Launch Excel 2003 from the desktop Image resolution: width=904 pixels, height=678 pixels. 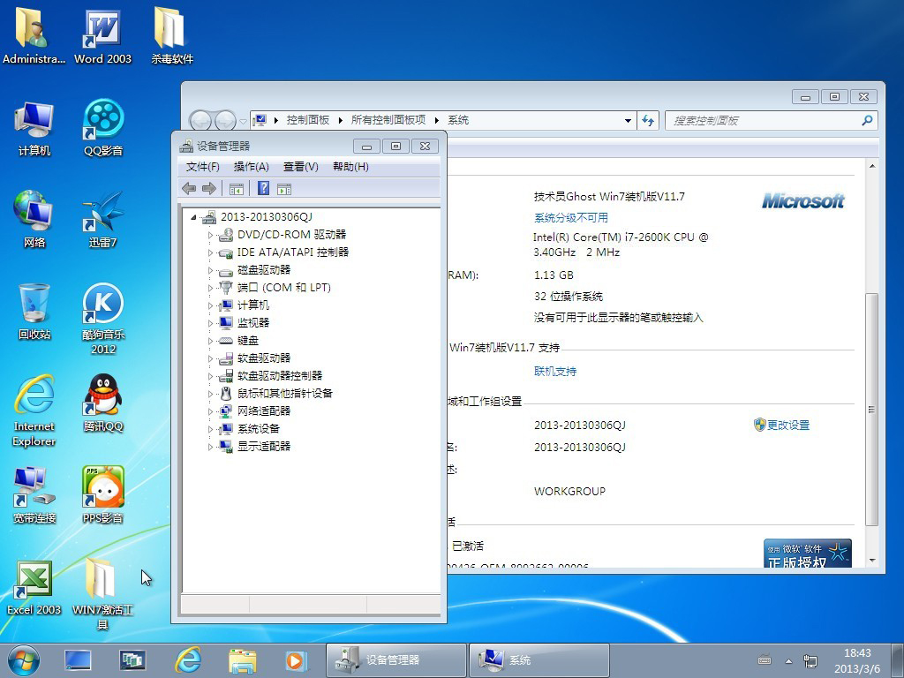(34, 587)
